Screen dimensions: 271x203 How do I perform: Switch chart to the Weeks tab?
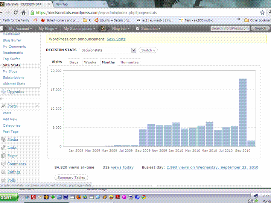click(x=90, y=62)
